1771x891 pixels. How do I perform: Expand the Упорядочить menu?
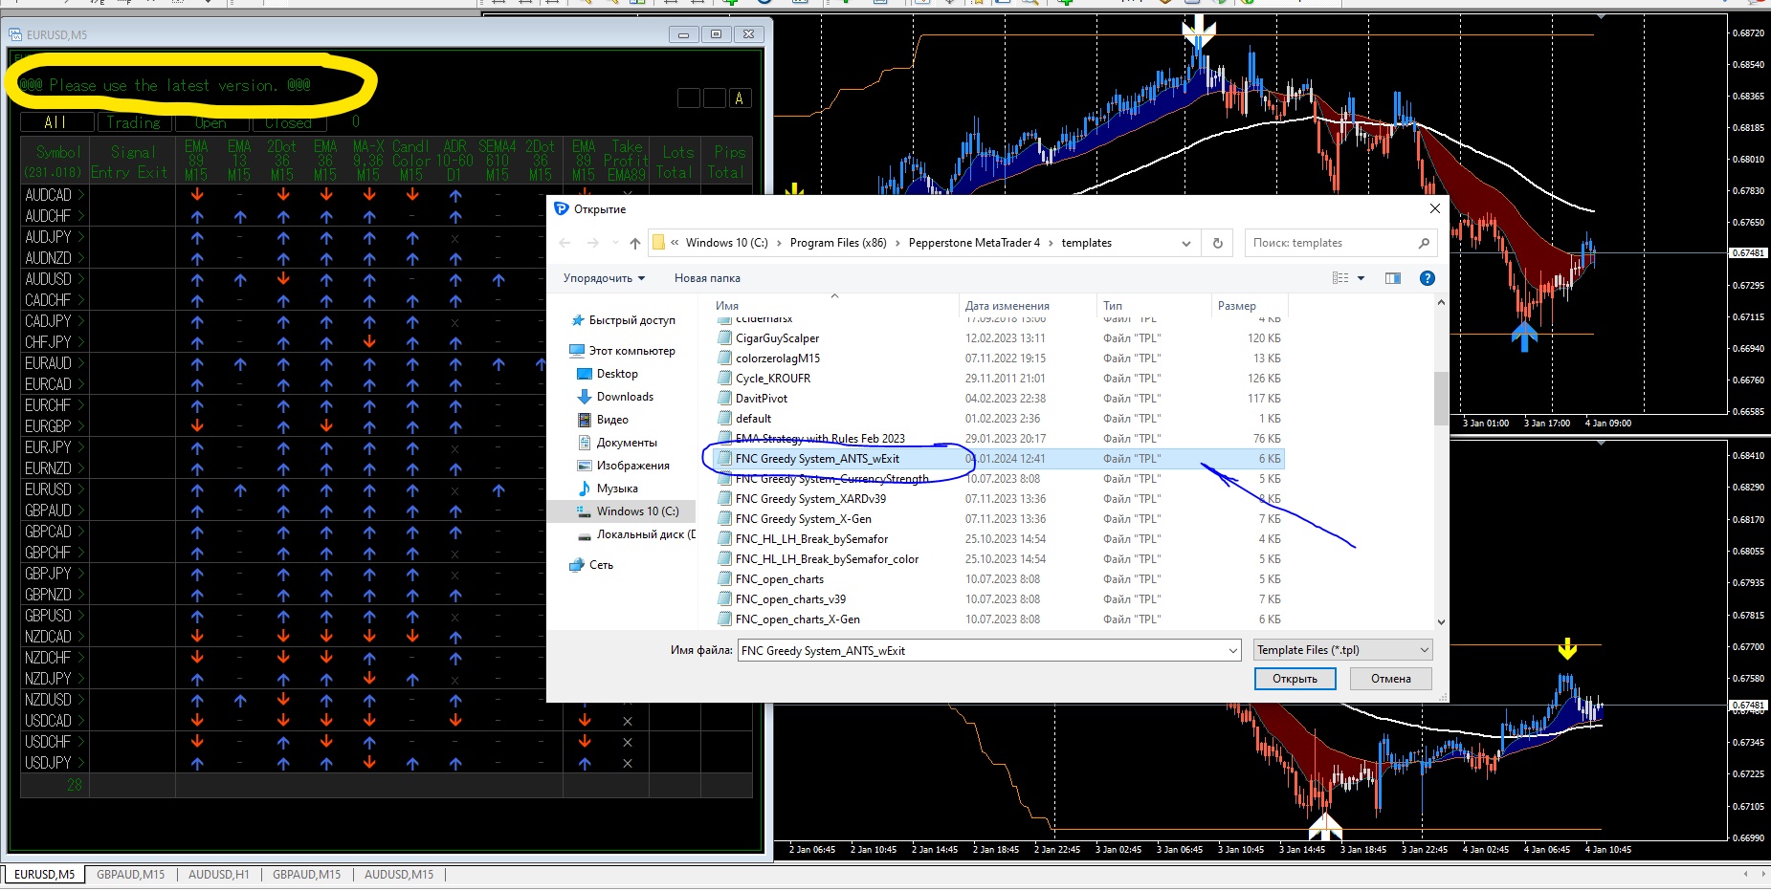click(x=604, y=278)
